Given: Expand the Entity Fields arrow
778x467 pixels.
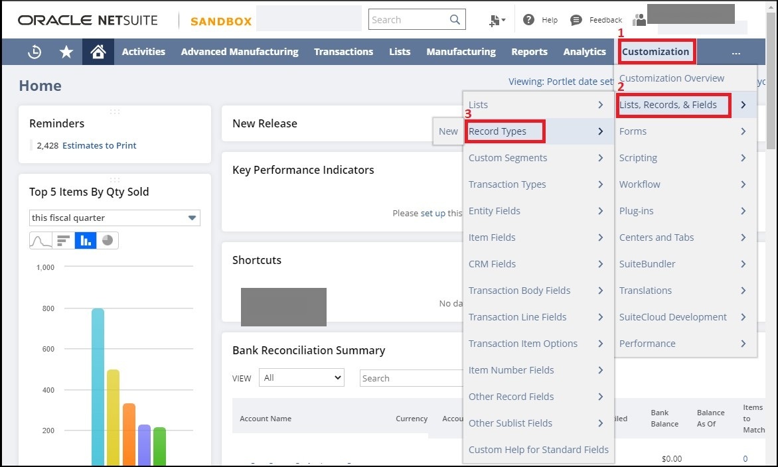Looking at the screenshot, I should 600,211.
